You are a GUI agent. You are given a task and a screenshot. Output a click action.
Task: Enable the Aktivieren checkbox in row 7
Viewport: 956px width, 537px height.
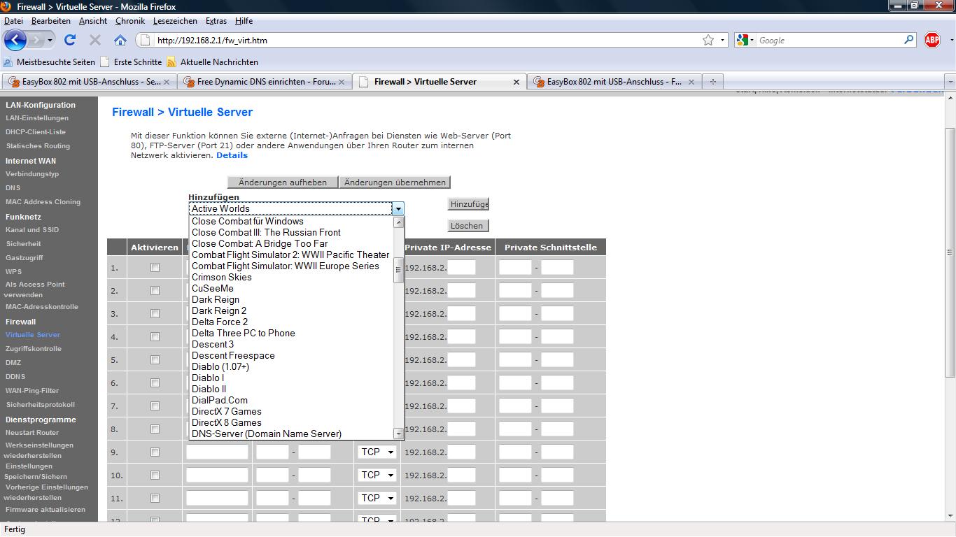point(155,406)
